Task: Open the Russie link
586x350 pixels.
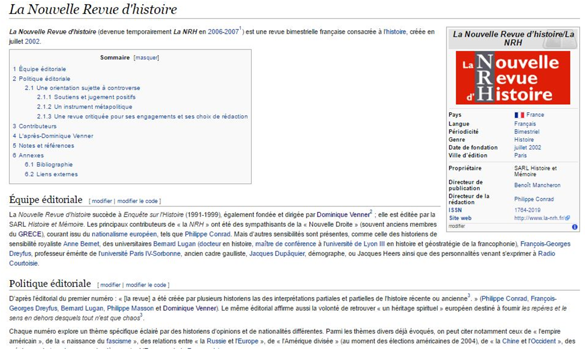Action: pos(216,341)
